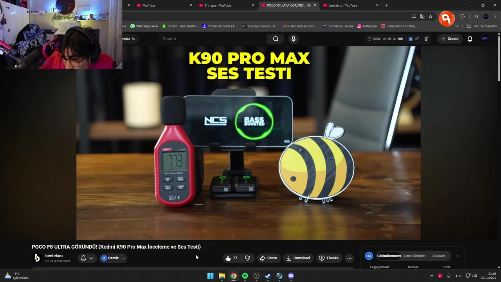Click the vidIQ trophy icon in header
Image resolution: width=501 pixels, height=282 pixels.
(x=426, y=39)
